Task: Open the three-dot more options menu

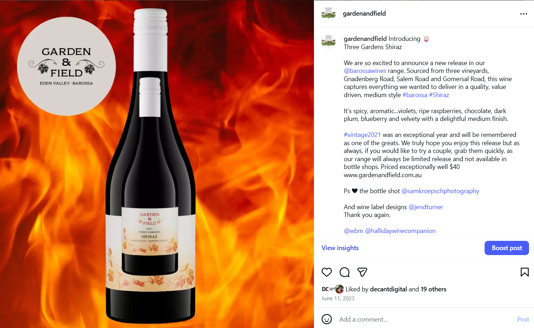Action: [523, 14]
